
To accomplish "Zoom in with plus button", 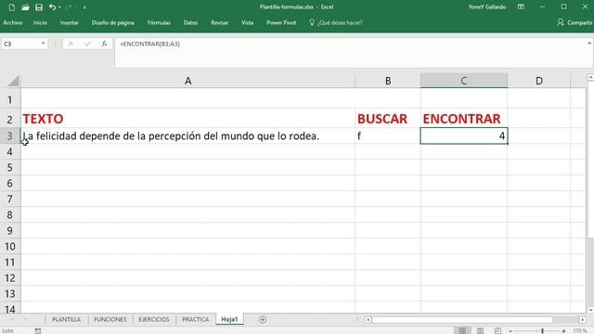I will point(563,330).
